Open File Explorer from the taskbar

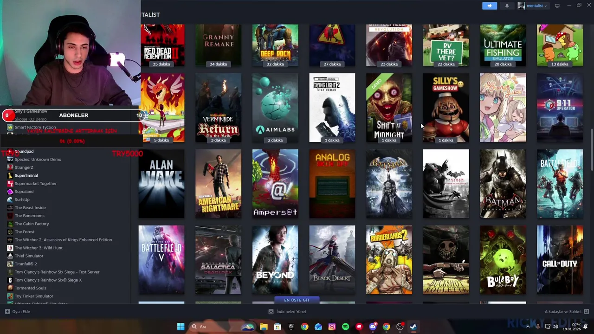click(264, 327)
